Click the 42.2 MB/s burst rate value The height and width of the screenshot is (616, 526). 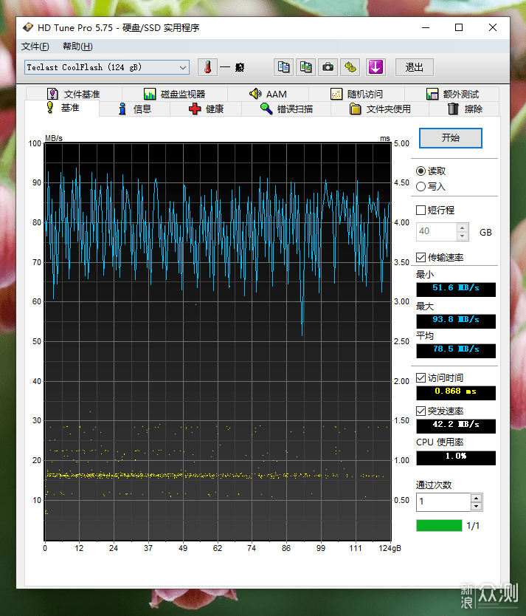(x=456, y=426)
